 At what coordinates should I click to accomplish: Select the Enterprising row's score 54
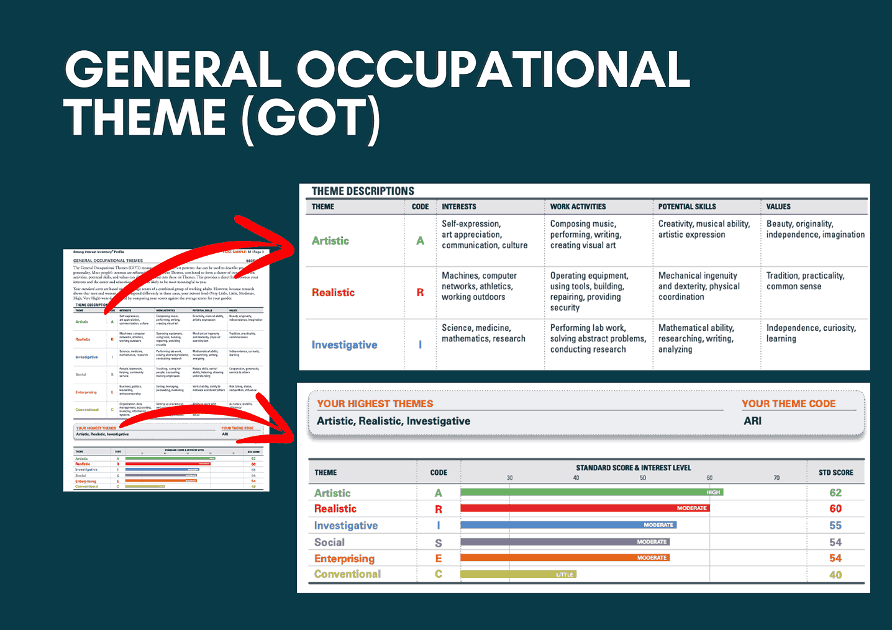835,559
